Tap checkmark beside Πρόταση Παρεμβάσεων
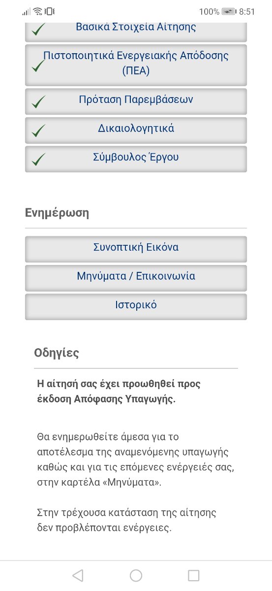Screen dimensions: 272x591 (38, 102)
